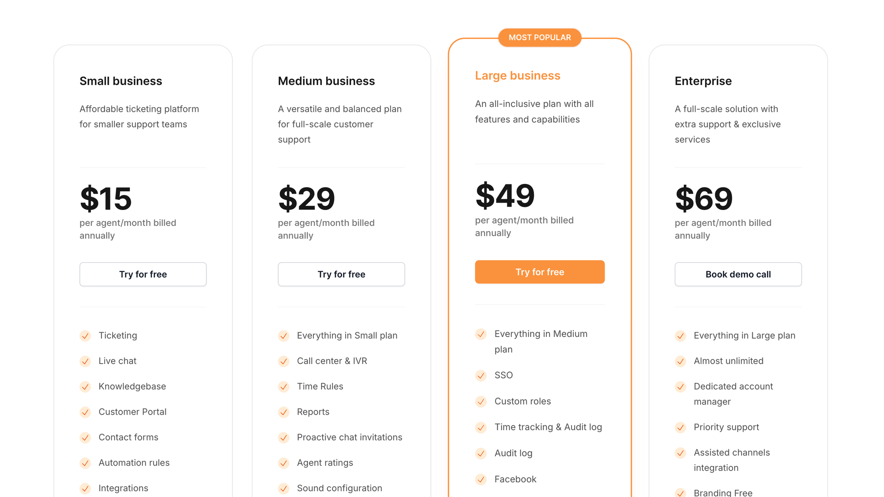884x497 pixels.
Task: Click the MOST POPULAR badge
Action: tap(539, 38)
